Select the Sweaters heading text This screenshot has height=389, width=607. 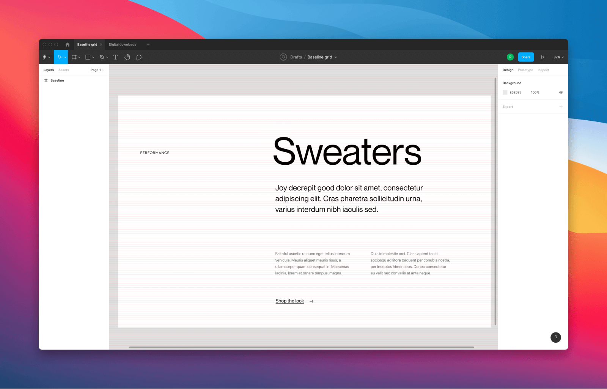pos(347,151)
